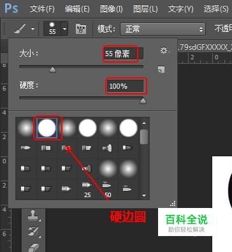
Task: Click the brush picker resize grip corner
Action: click(x=173, y=204)
